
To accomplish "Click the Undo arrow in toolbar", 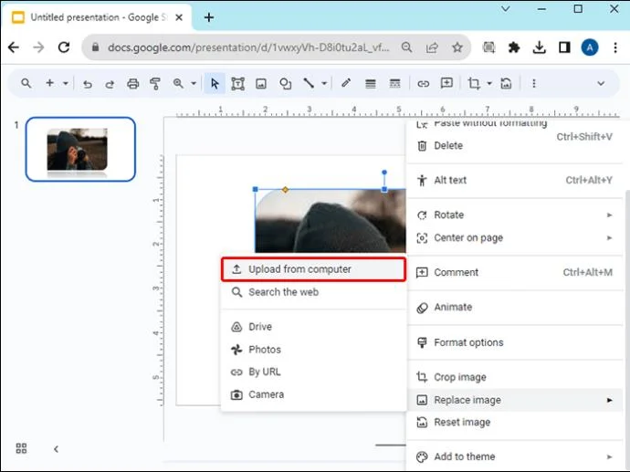I will pyautogui.click(x=88, y=84).
